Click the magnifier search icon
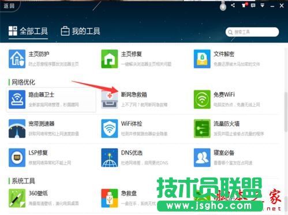 click(x=230, y=32)
